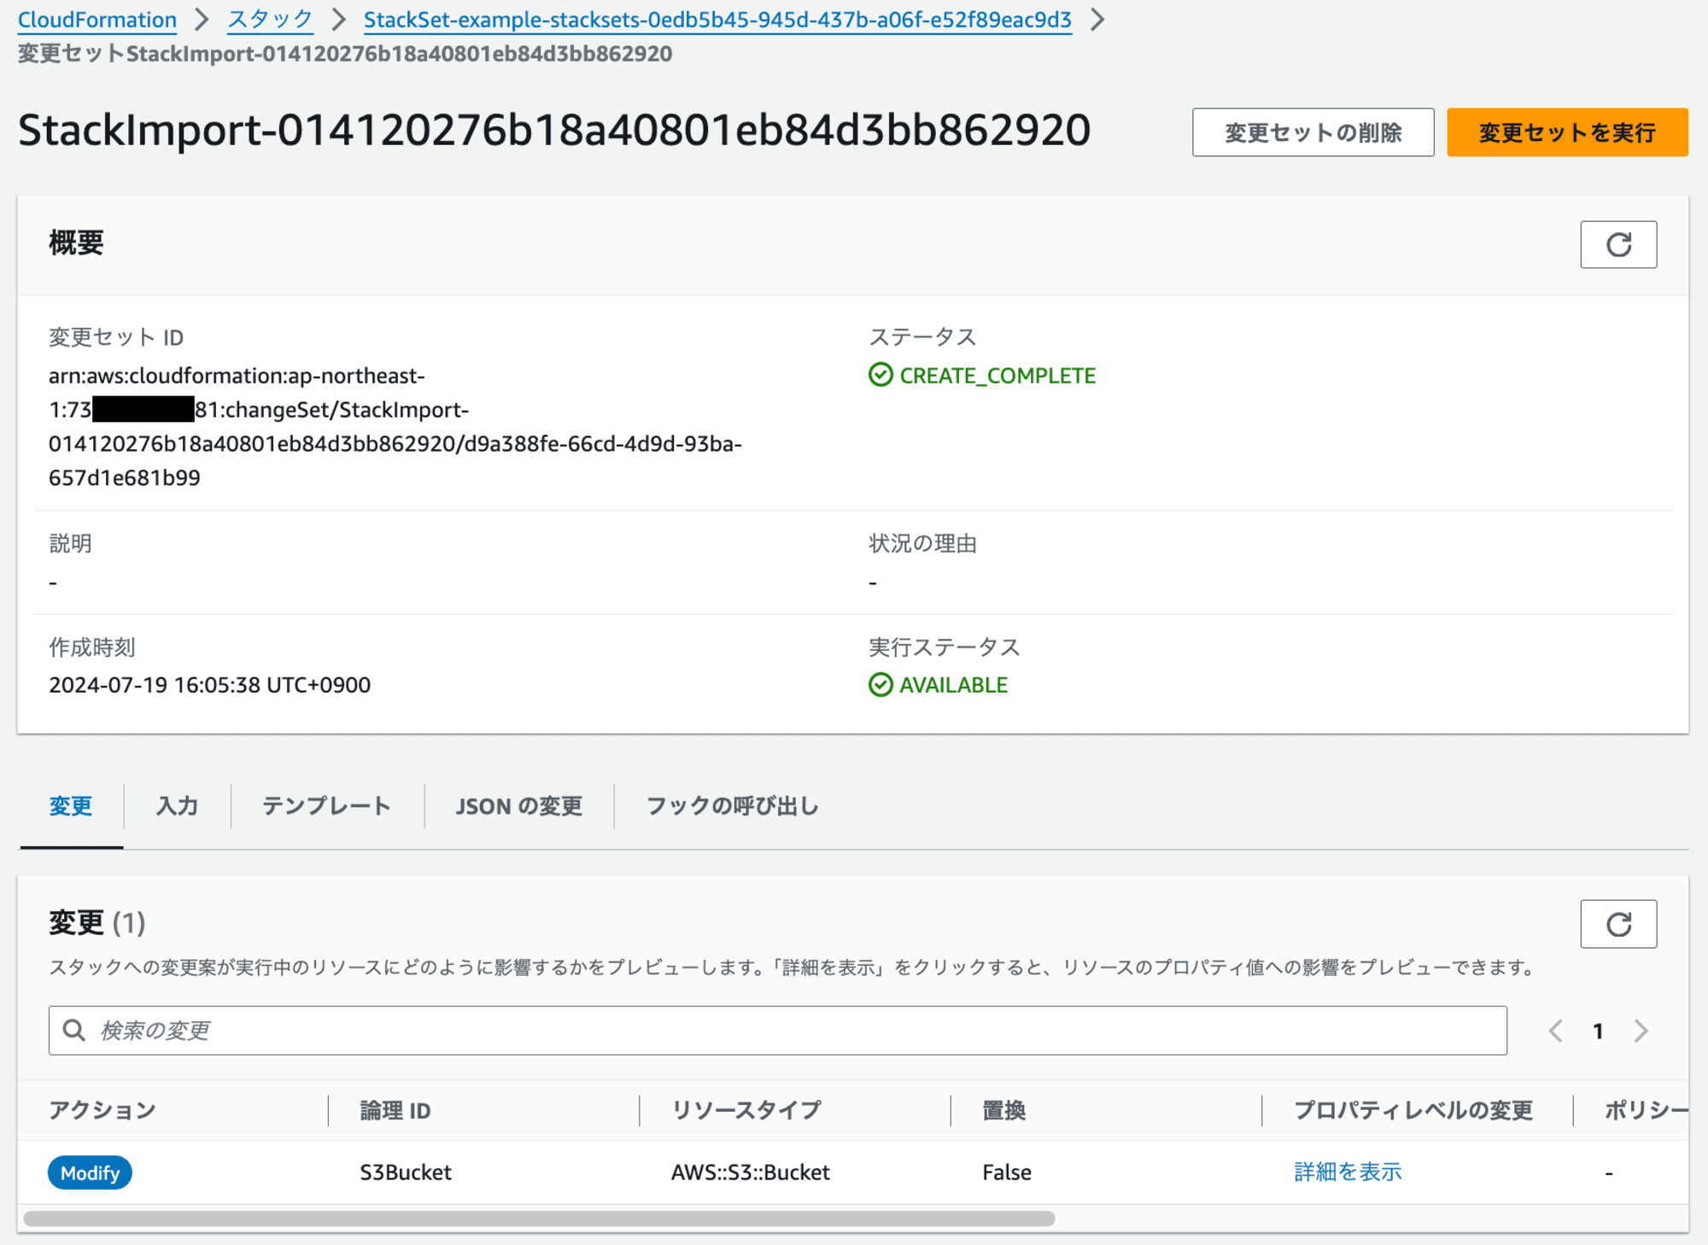Open 詳細を表示 for S3Bucket
Viewport: 1708px width, 1245px height.
1348,1172
